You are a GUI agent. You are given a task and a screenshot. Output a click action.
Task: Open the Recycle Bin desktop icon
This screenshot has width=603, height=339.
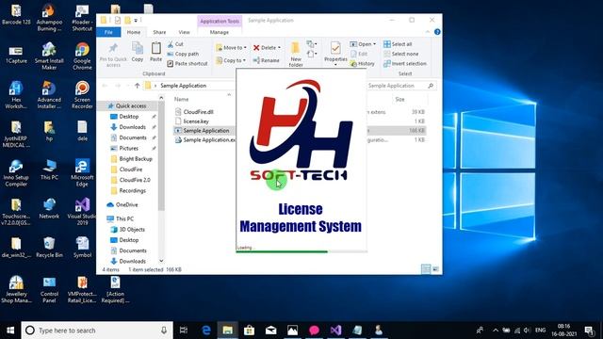click(x=49, y=248)
